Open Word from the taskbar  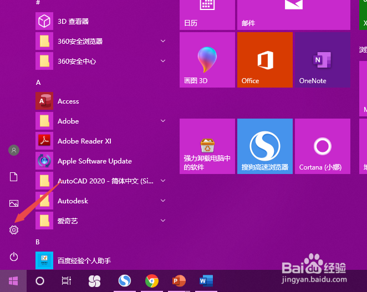pyautogui.click(x=206, y=281)
